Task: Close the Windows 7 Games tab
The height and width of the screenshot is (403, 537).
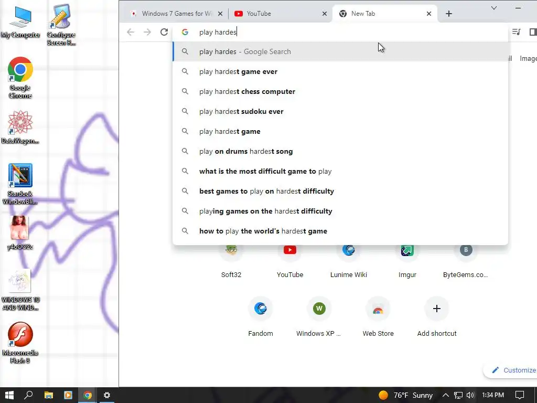Action: (220, 14)
